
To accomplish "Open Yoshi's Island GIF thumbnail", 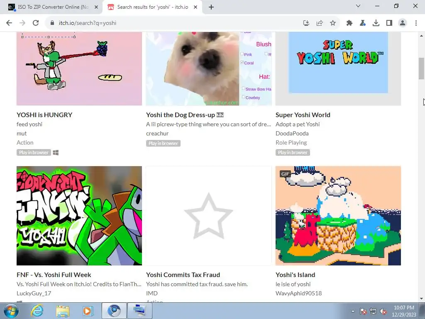I will click(x=338, y=216).
